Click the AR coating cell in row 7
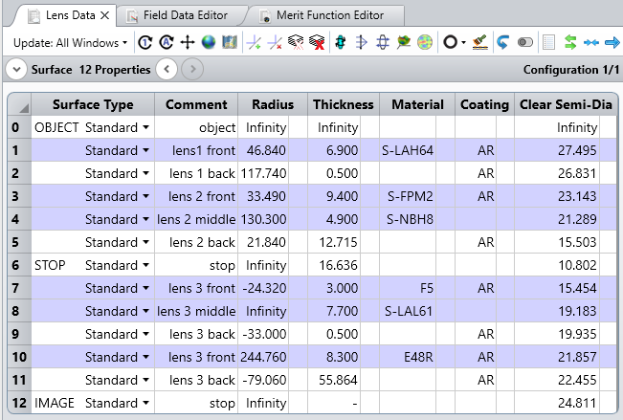This screenshot has width=623, height=420. 476,288
